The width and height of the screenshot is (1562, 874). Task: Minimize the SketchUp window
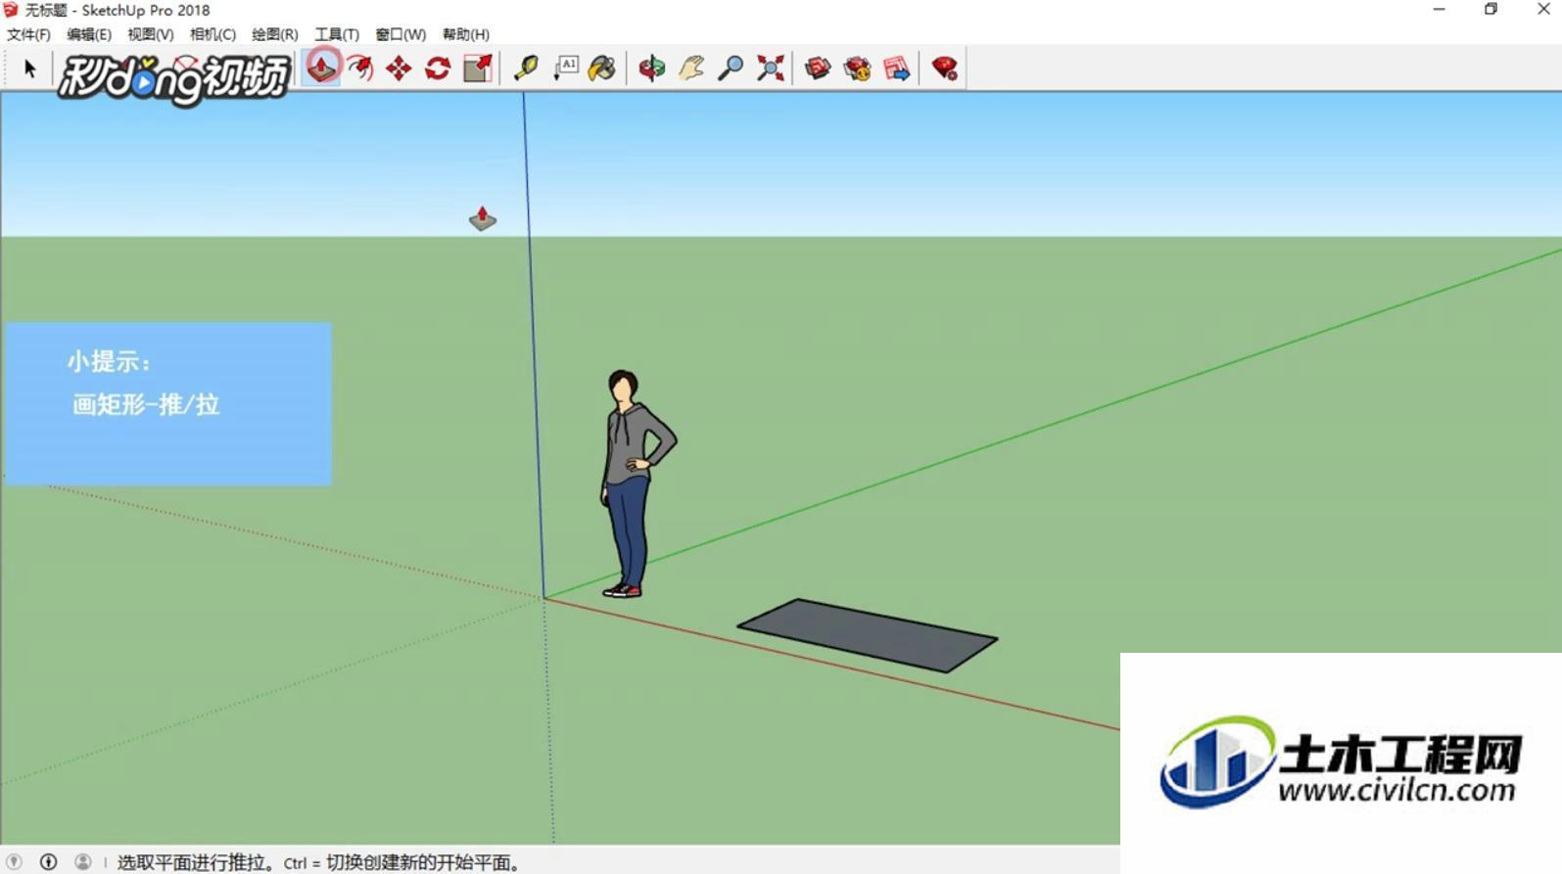[1439, 10]
